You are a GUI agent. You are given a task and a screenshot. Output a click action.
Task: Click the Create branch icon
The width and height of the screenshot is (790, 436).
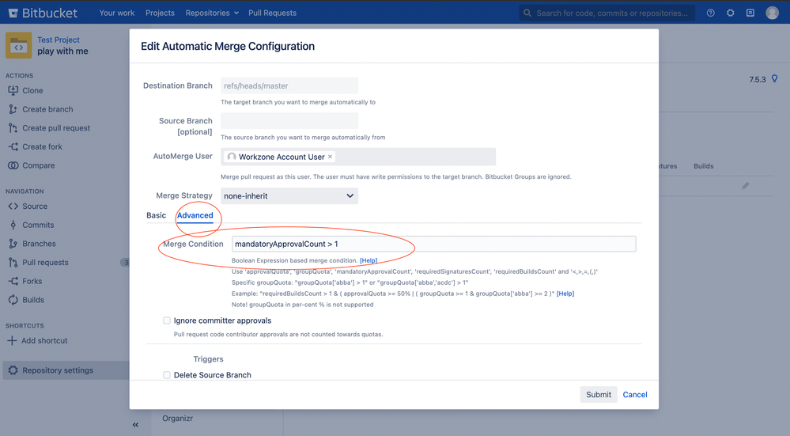[x=13, y=109]
